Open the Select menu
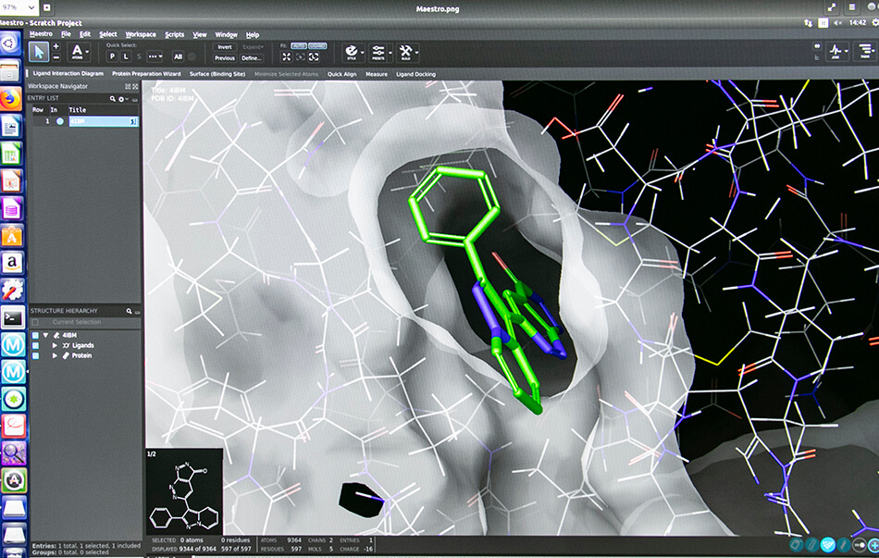This screenshot has width=879, height=558. [x=108, y=34]
